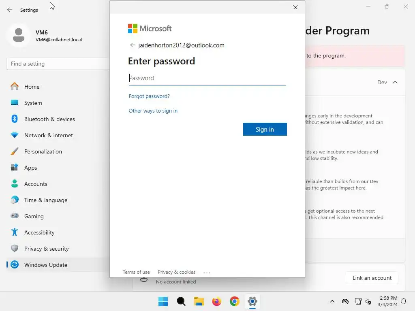Image resolution: width=415 pixels, height=311 pixels.
Task: Click the jaidenhorton2012@outlook.com email text
Action: coord(181,45)
